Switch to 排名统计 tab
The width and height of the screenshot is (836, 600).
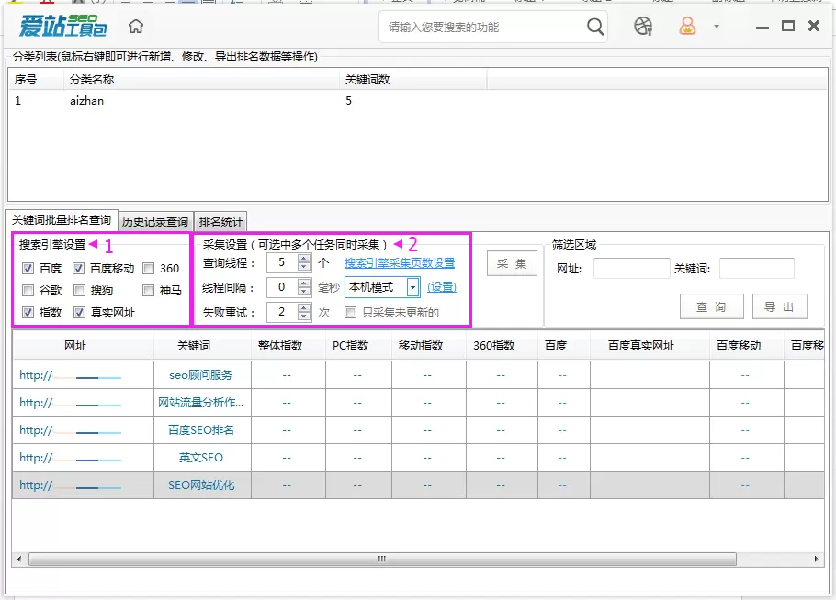pos(220,221)
